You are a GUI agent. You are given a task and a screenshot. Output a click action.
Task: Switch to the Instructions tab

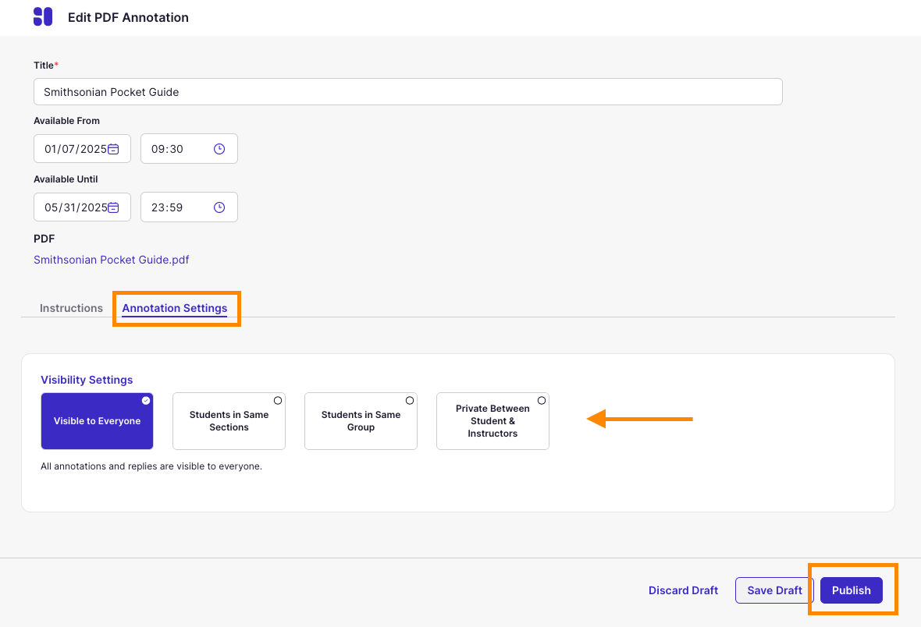(x=71, y=308)
